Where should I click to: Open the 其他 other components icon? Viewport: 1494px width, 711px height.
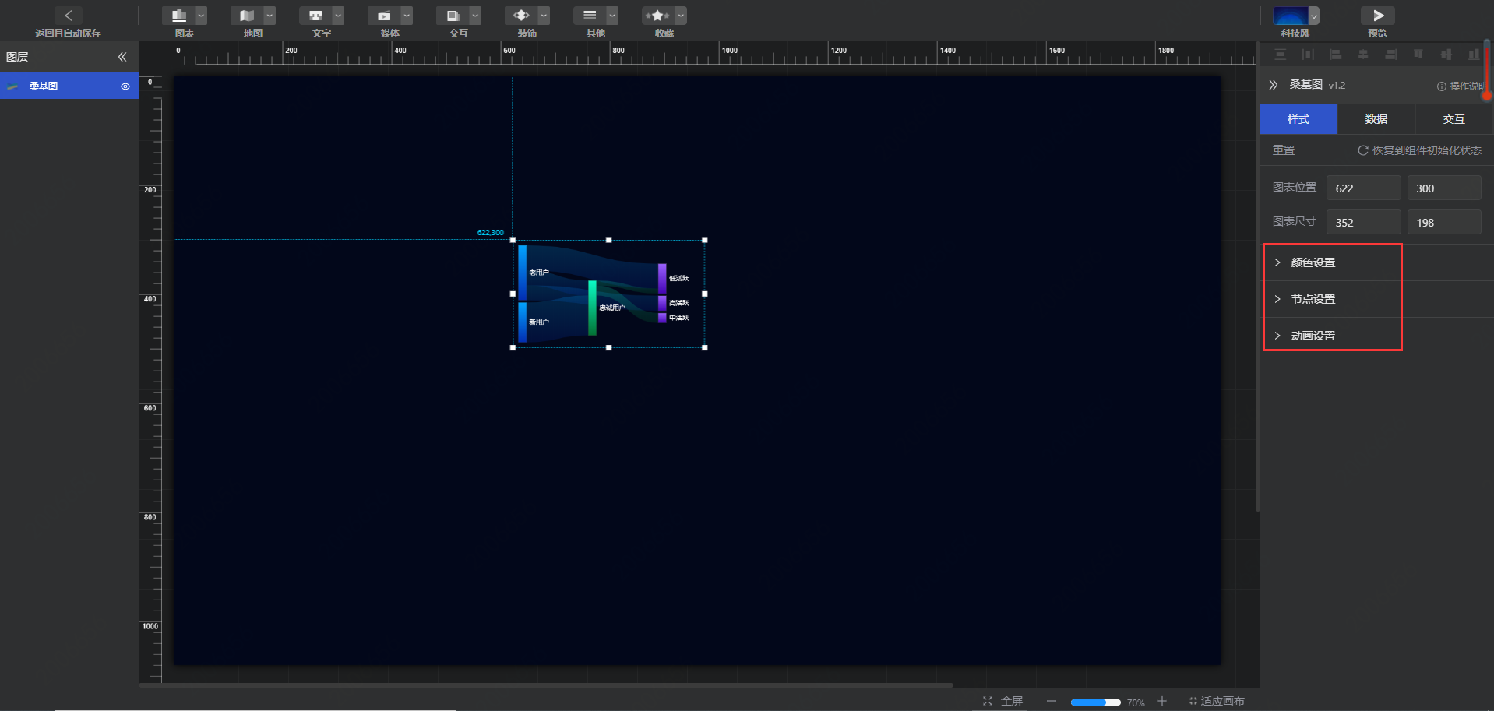[590, 16]
